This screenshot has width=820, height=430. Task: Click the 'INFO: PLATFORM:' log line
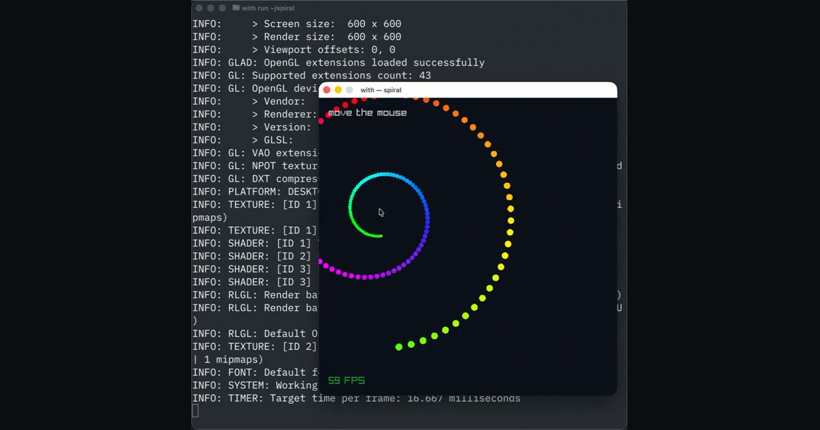point(256,192)
